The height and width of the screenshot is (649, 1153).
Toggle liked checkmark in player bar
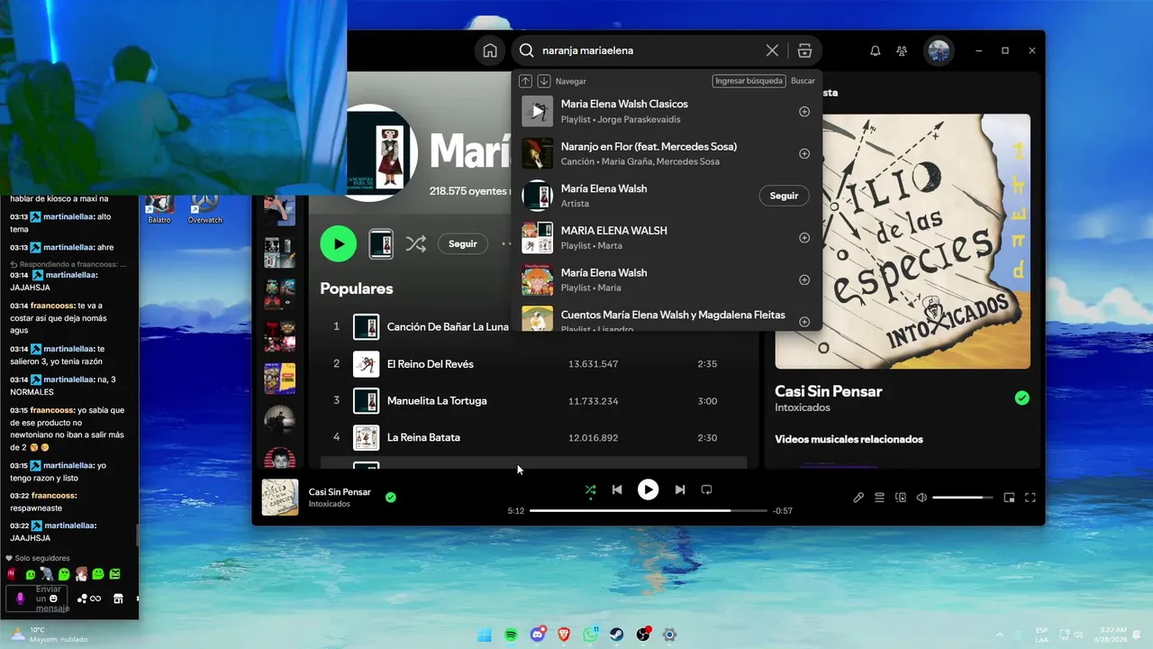pos(390,497)
